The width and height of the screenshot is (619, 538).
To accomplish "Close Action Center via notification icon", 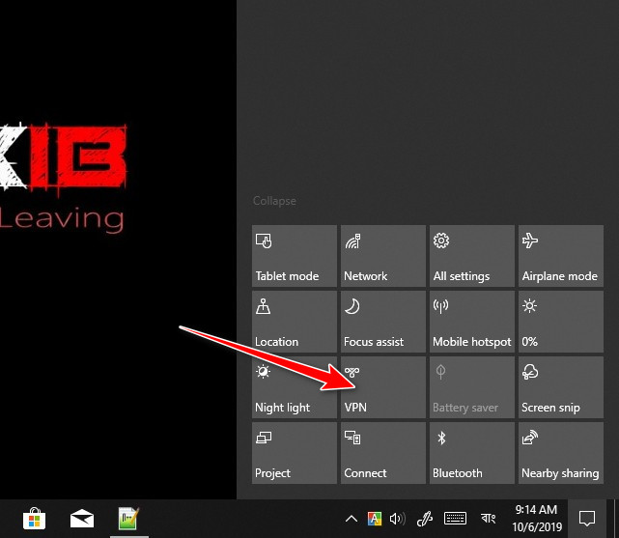I will (x=586, y=519).
